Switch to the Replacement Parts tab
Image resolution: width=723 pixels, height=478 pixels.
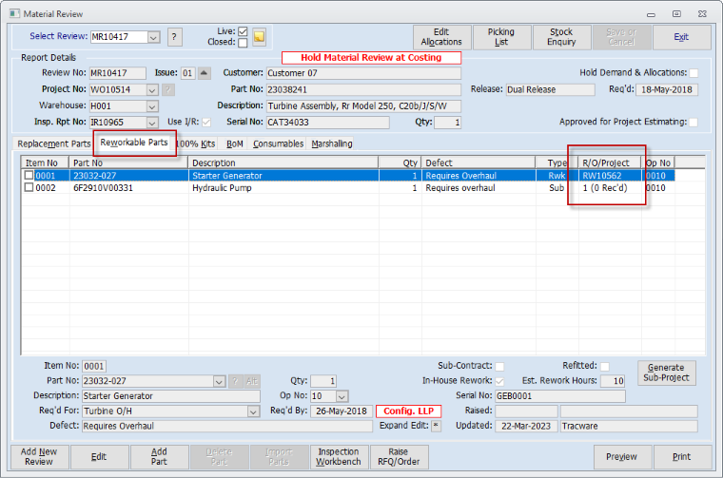pyautogui.click(x=54, y=143)
